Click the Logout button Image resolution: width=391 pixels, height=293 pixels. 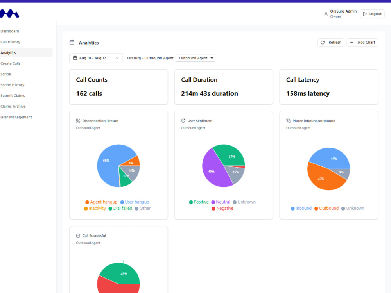[x=372, y=14]
